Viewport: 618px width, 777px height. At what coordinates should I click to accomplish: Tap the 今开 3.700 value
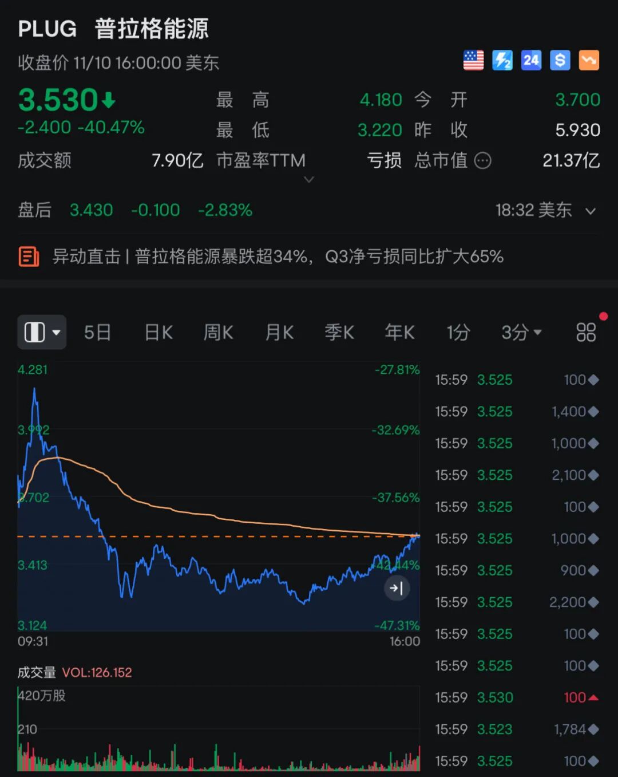pos(577,100)
